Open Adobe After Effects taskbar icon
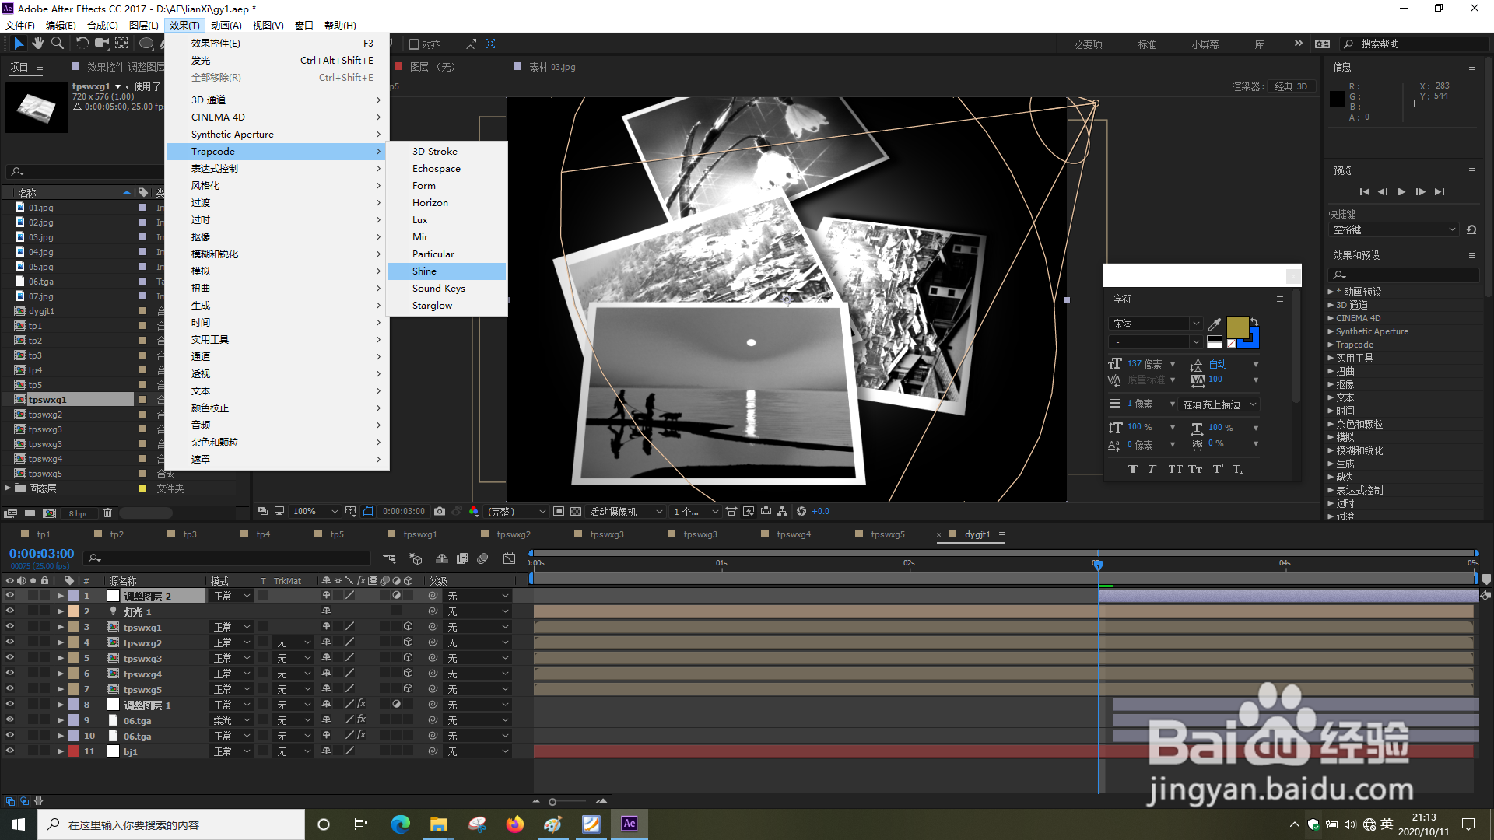 (629, 824)
